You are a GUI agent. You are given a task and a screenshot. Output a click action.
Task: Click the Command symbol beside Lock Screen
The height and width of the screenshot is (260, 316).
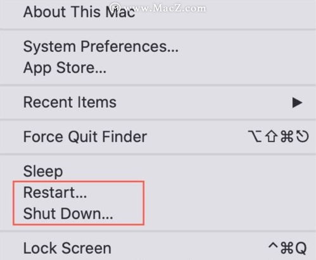tap(288, 248)
